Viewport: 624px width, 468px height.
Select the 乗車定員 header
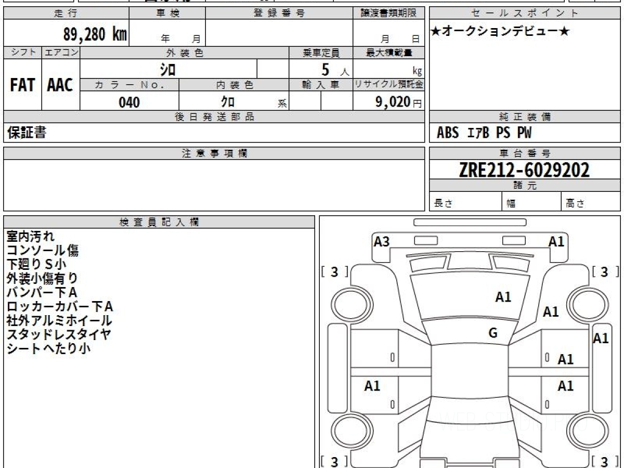(x=321, y=53)
